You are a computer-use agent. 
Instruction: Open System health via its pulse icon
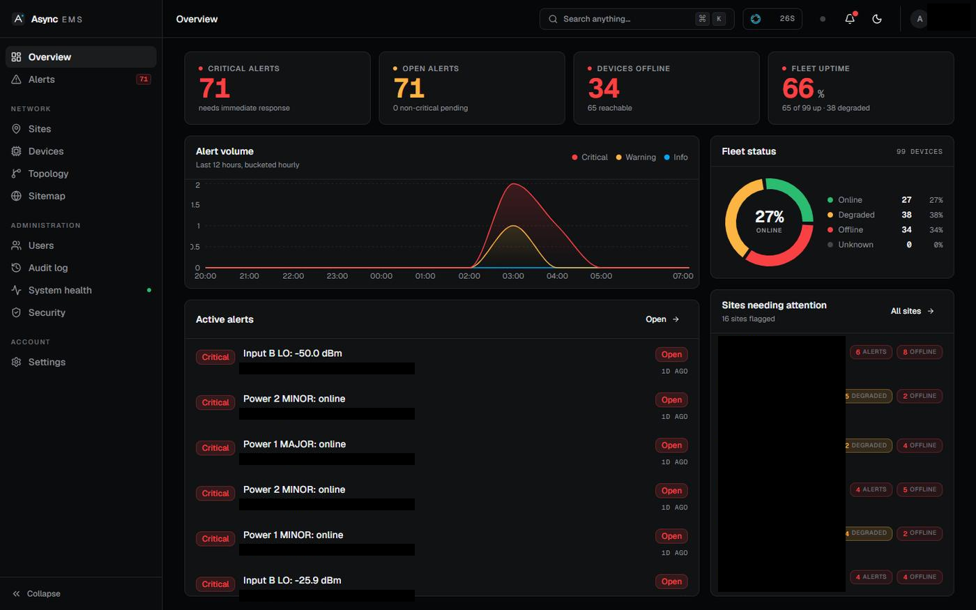click(16, 290)
